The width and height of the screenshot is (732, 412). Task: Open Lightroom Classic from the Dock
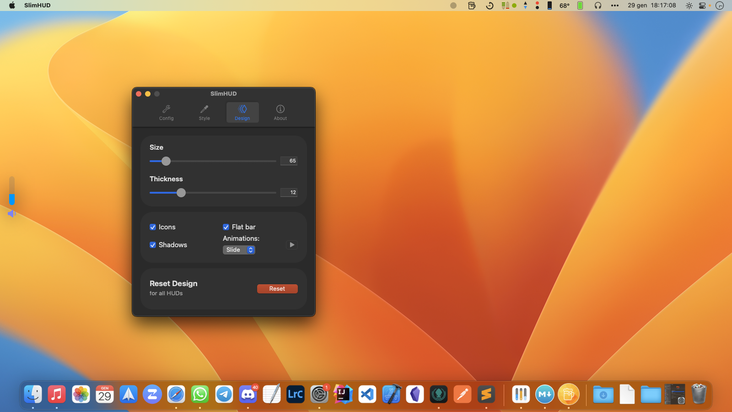pos(296,394)
